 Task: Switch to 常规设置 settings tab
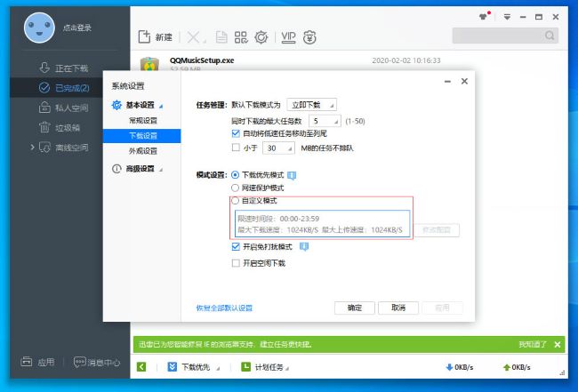pos(142,120)
